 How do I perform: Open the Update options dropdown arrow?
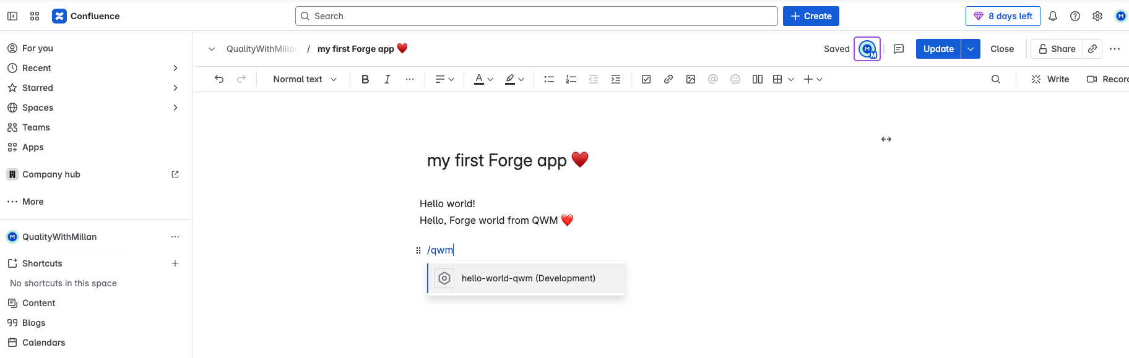pyautogui.click(x=971, y=49)
